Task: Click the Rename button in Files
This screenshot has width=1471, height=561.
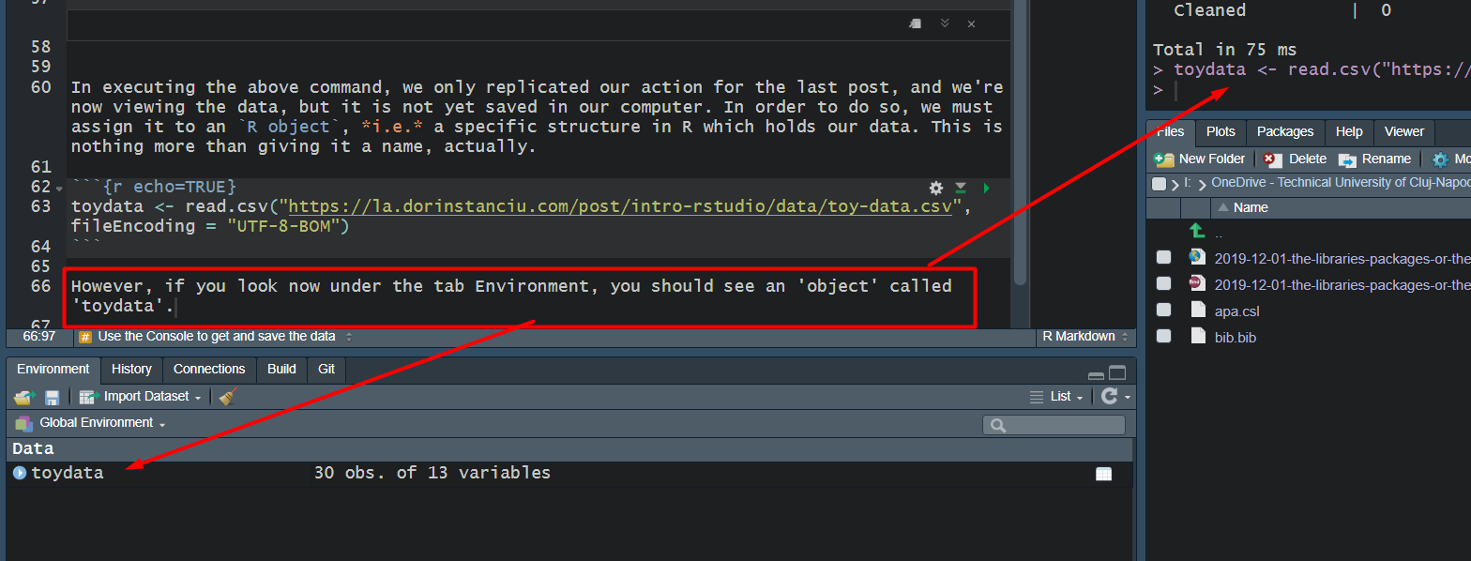Action: (1374, 159)
